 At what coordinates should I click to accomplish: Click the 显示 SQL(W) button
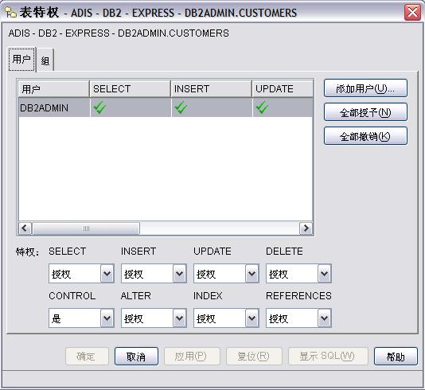coord(328,356)
